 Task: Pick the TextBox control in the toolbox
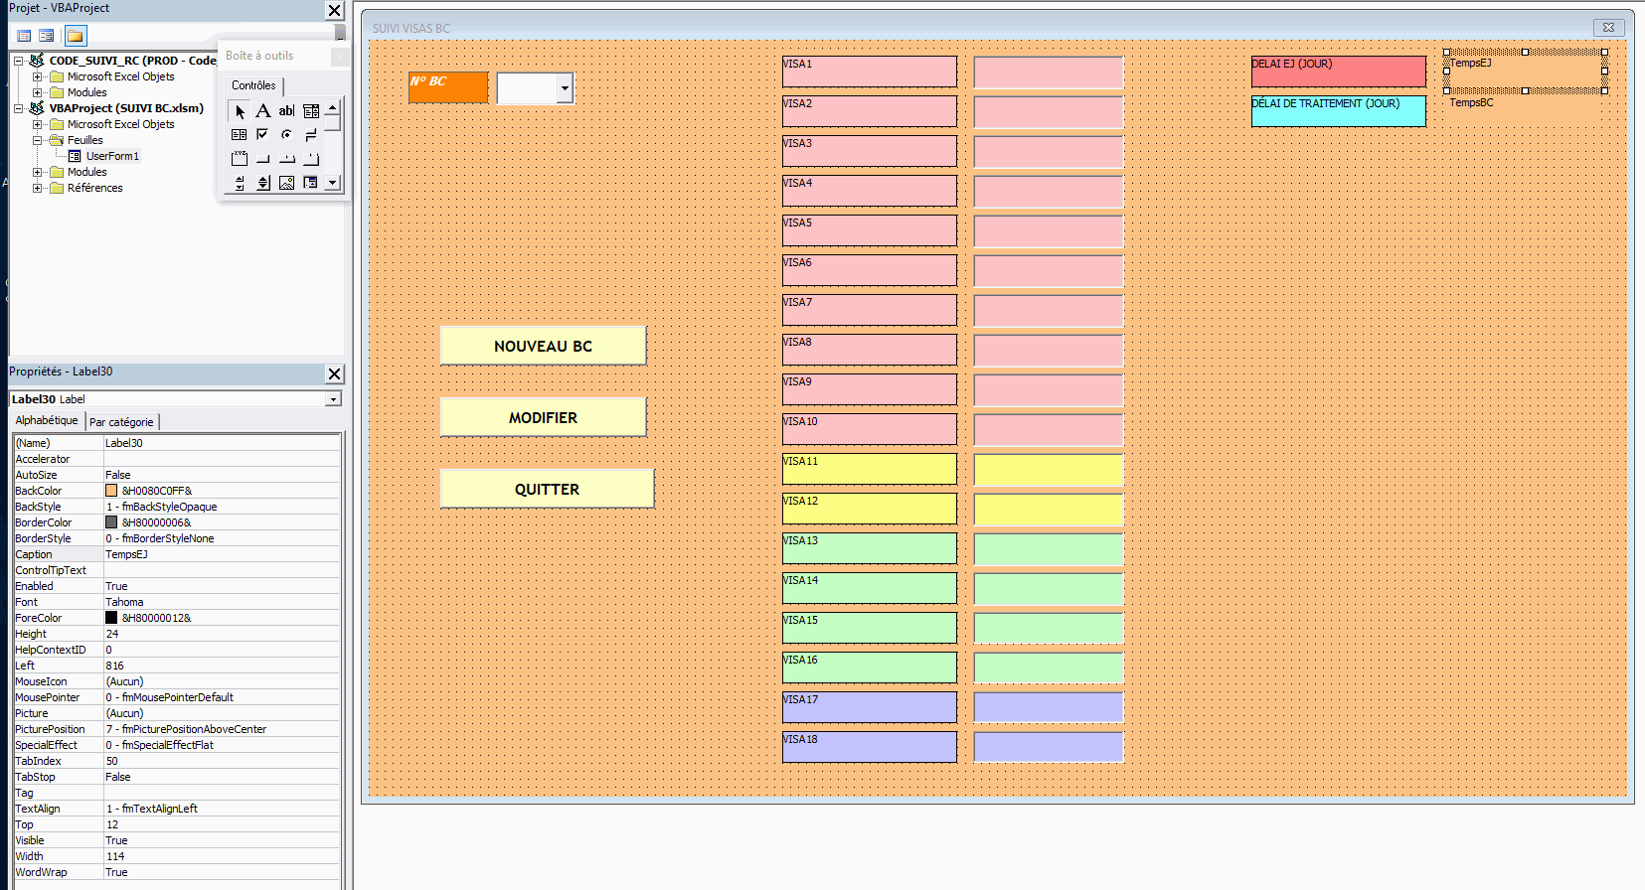[286, 111]
